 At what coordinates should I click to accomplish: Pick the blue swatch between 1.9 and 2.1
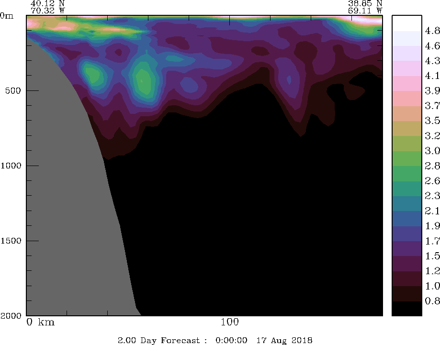tap(407, 219)
